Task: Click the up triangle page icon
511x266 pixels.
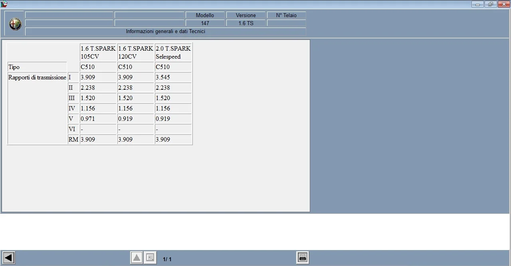Action: point(137,258)
